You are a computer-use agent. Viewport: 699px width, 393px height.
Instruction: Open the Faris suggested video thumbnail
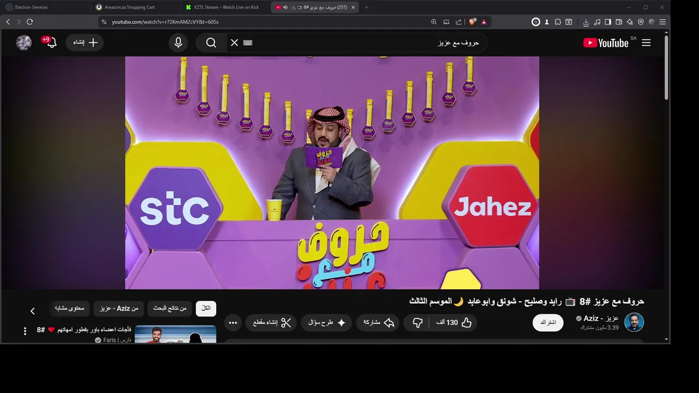click(175, 335)
